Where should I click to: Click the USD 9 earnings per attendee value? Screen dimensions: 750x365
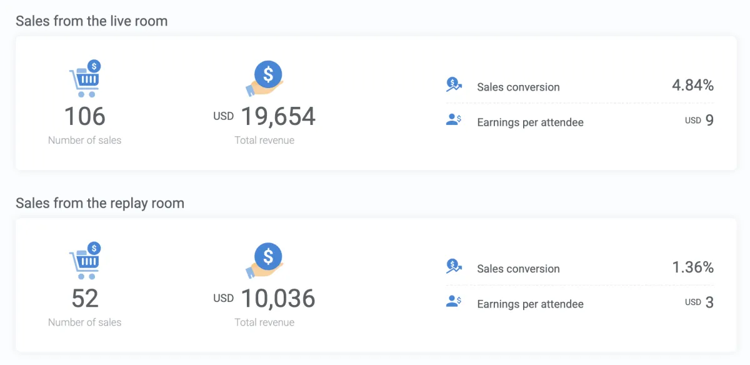(x=699, y=121)
